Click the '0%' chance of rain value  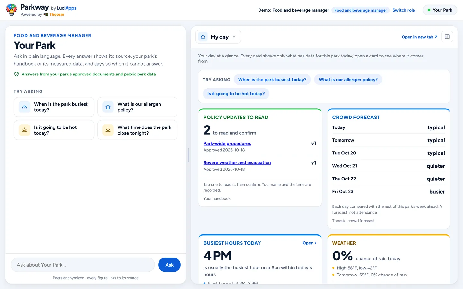click(x=342, y=256)
